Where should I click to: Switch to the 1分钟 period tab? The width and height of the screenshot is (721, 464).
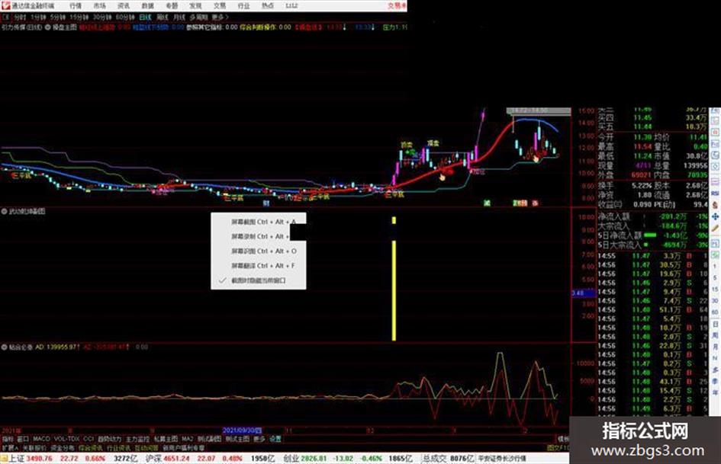pyautogui.click(x=38, y=17)
